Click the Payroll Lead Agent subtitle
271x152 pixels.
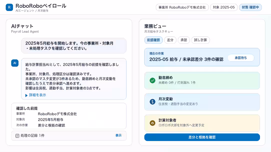pos(25,32)
